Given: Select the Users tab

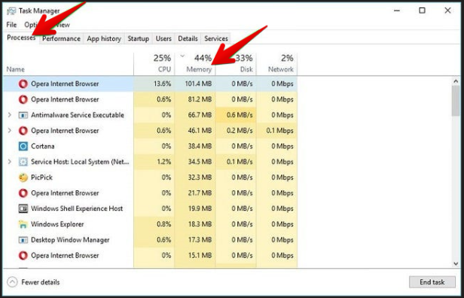Looking at the screenshot, I should 163,38.
